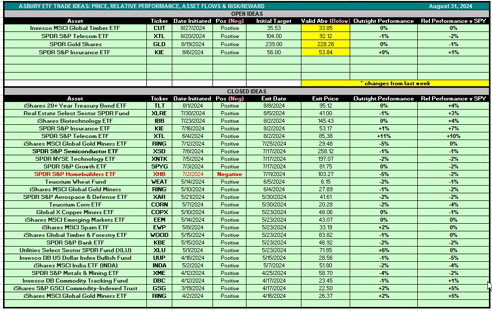
Task: Select the yellow 33.85 Valid Abv cell
Action: pos(326,28)
